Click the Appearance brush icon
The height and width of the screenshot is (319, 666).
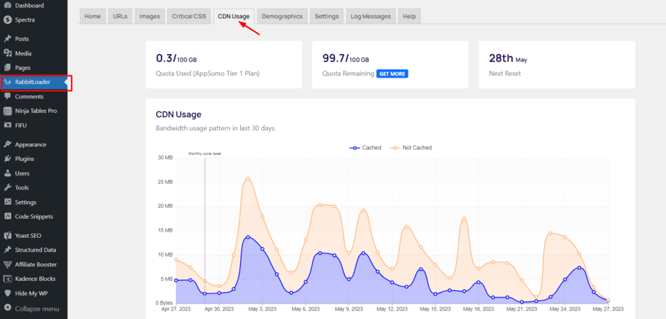pyautogui.click(x=7, y=144)
